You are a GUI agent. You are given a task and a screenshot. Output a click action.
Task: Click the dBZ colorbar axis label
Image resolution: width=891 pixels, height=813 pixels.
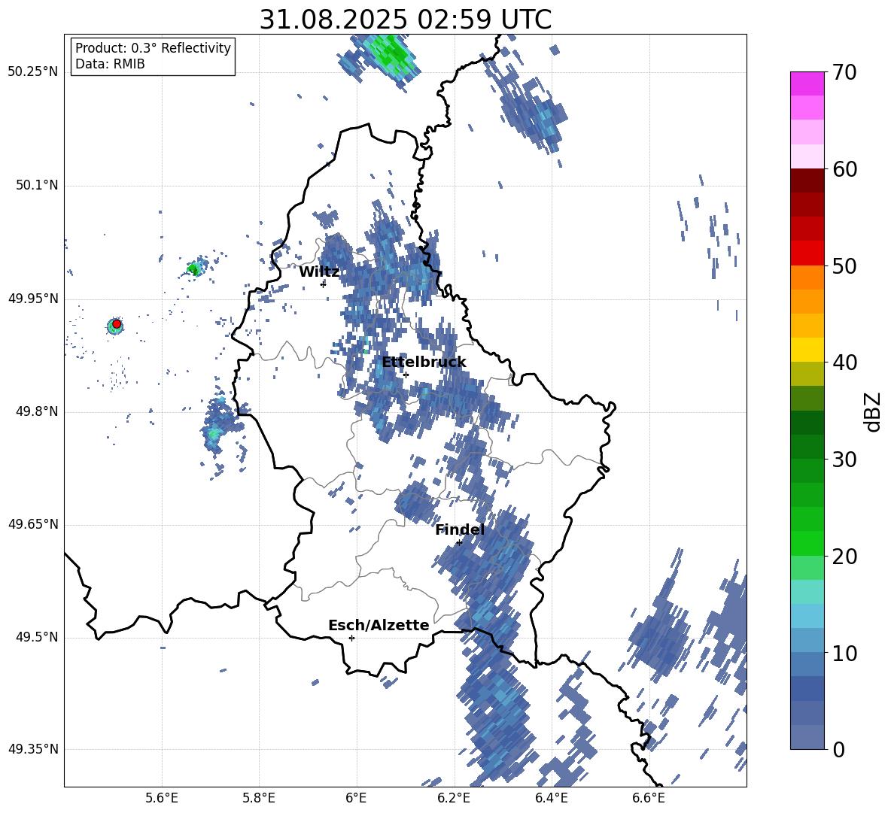point(874,411)
